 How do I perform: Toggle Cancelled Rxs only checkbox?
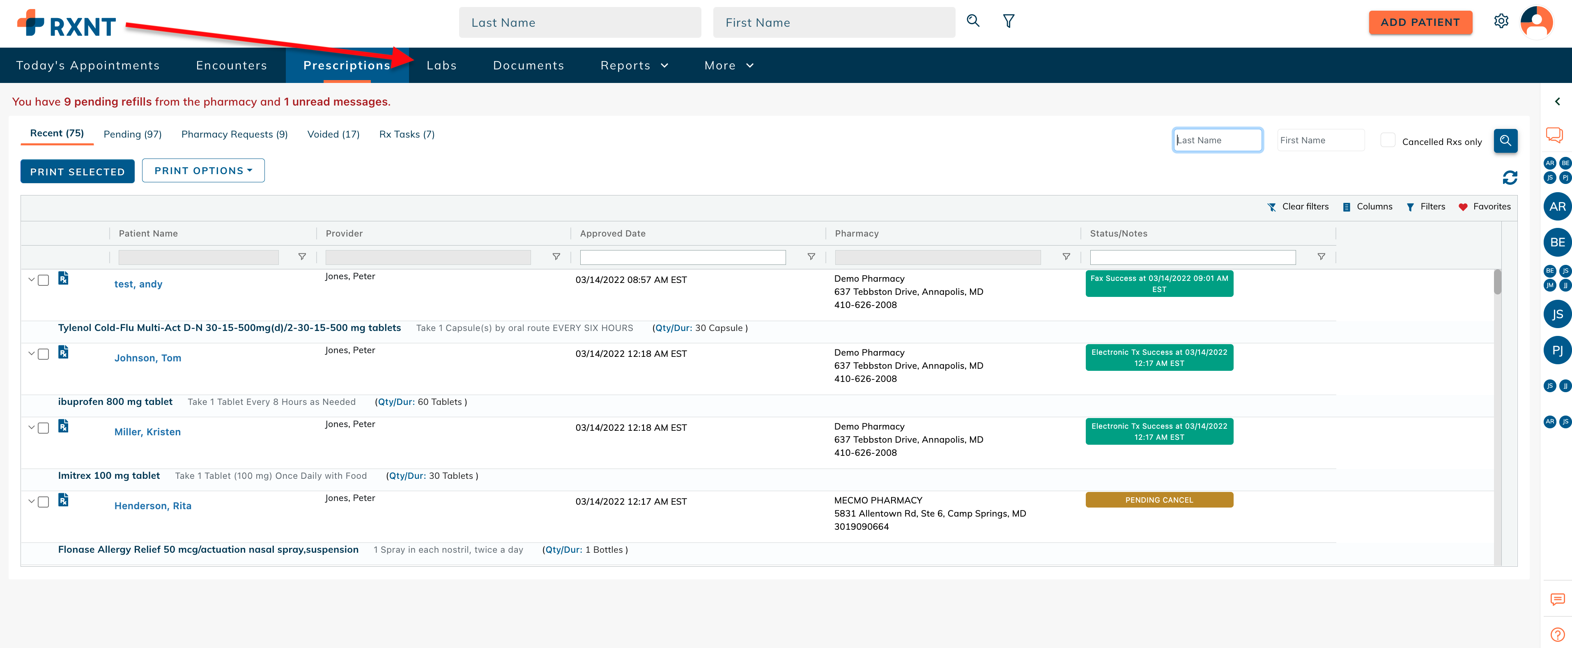coord(1388,140)
